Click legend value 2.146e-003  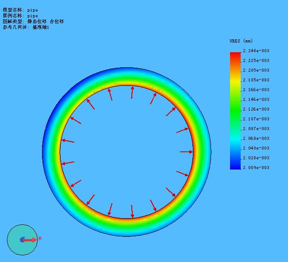click(x=256, y=100)
